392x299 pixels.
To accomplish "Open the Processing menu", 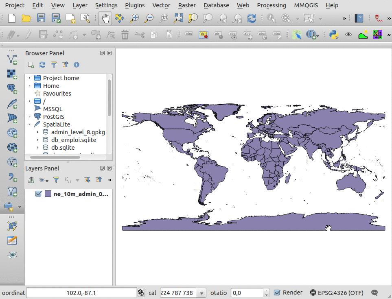I will click(x=272, y=5).
